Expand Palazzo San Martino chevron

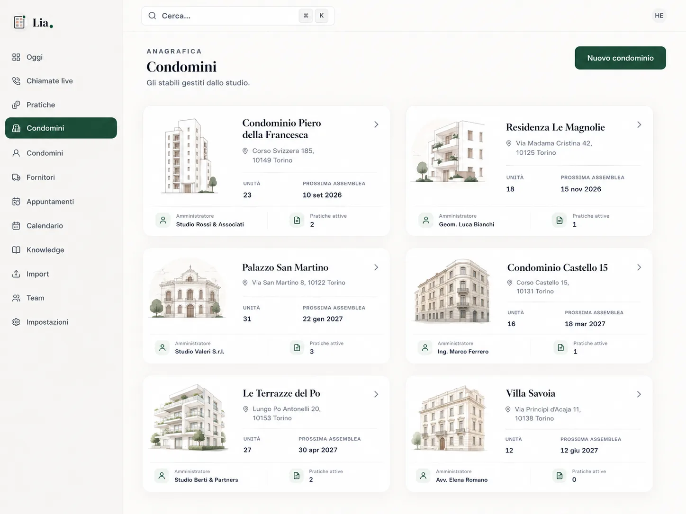376,267
